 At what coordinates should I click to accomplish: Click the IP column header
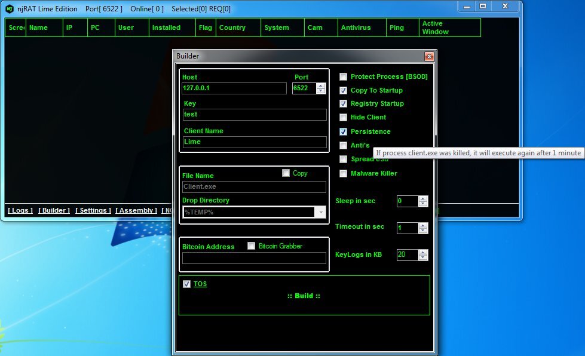[75, 27]
